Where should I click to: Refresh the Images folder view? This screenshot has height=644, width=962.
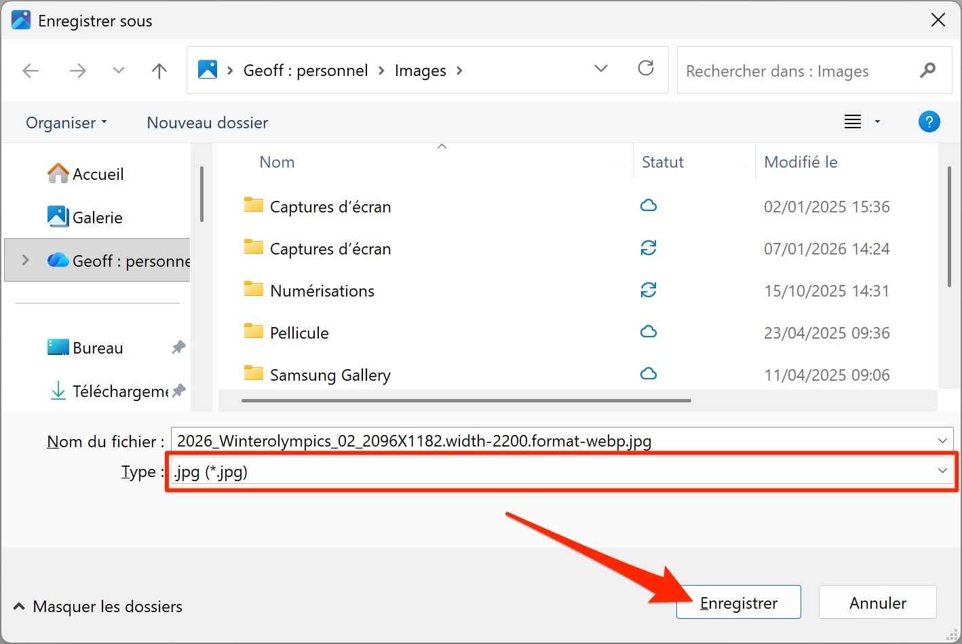pyautogui.click(x=645, y=69)
